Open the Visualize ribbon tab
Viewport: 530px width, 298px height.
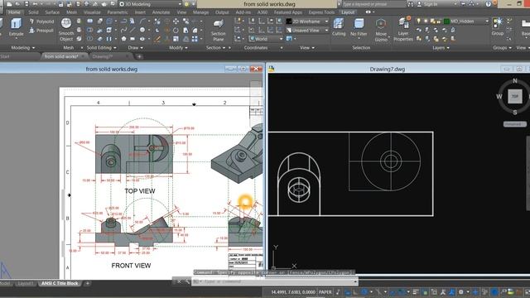tap(92, 12)
